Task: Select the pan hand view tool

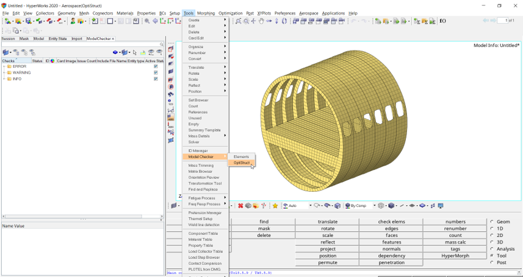Action: pos(261,21)
